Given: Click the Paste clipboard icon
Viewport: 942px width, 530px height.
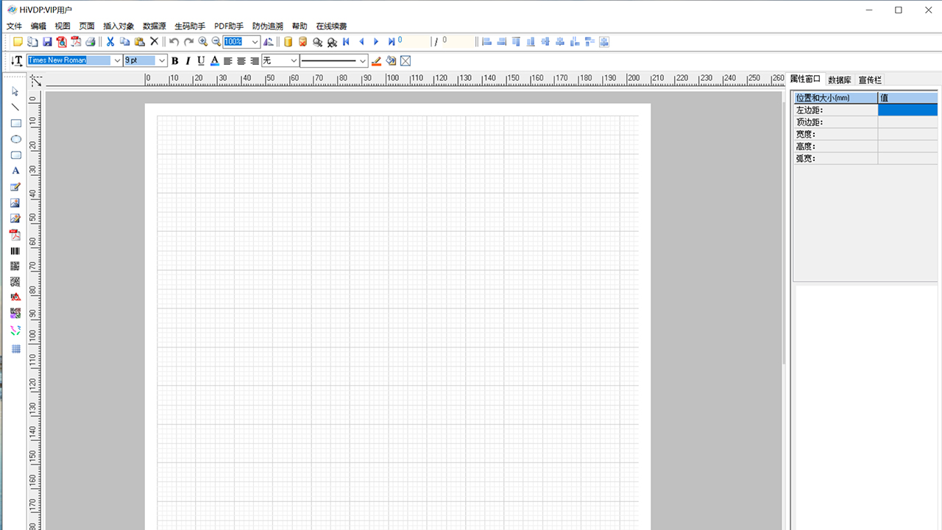Looking at the screenshot, I should pos(139,42).
